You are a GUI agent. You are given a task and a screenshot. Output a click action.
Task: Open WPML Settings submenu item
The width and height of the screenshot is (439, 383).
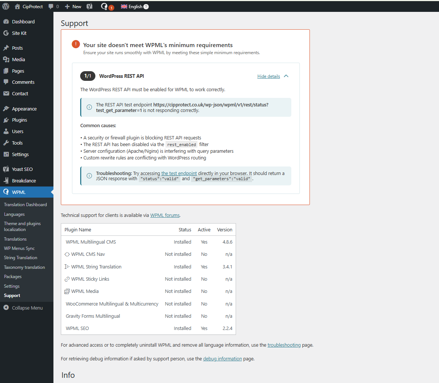[x=12, y=286]
